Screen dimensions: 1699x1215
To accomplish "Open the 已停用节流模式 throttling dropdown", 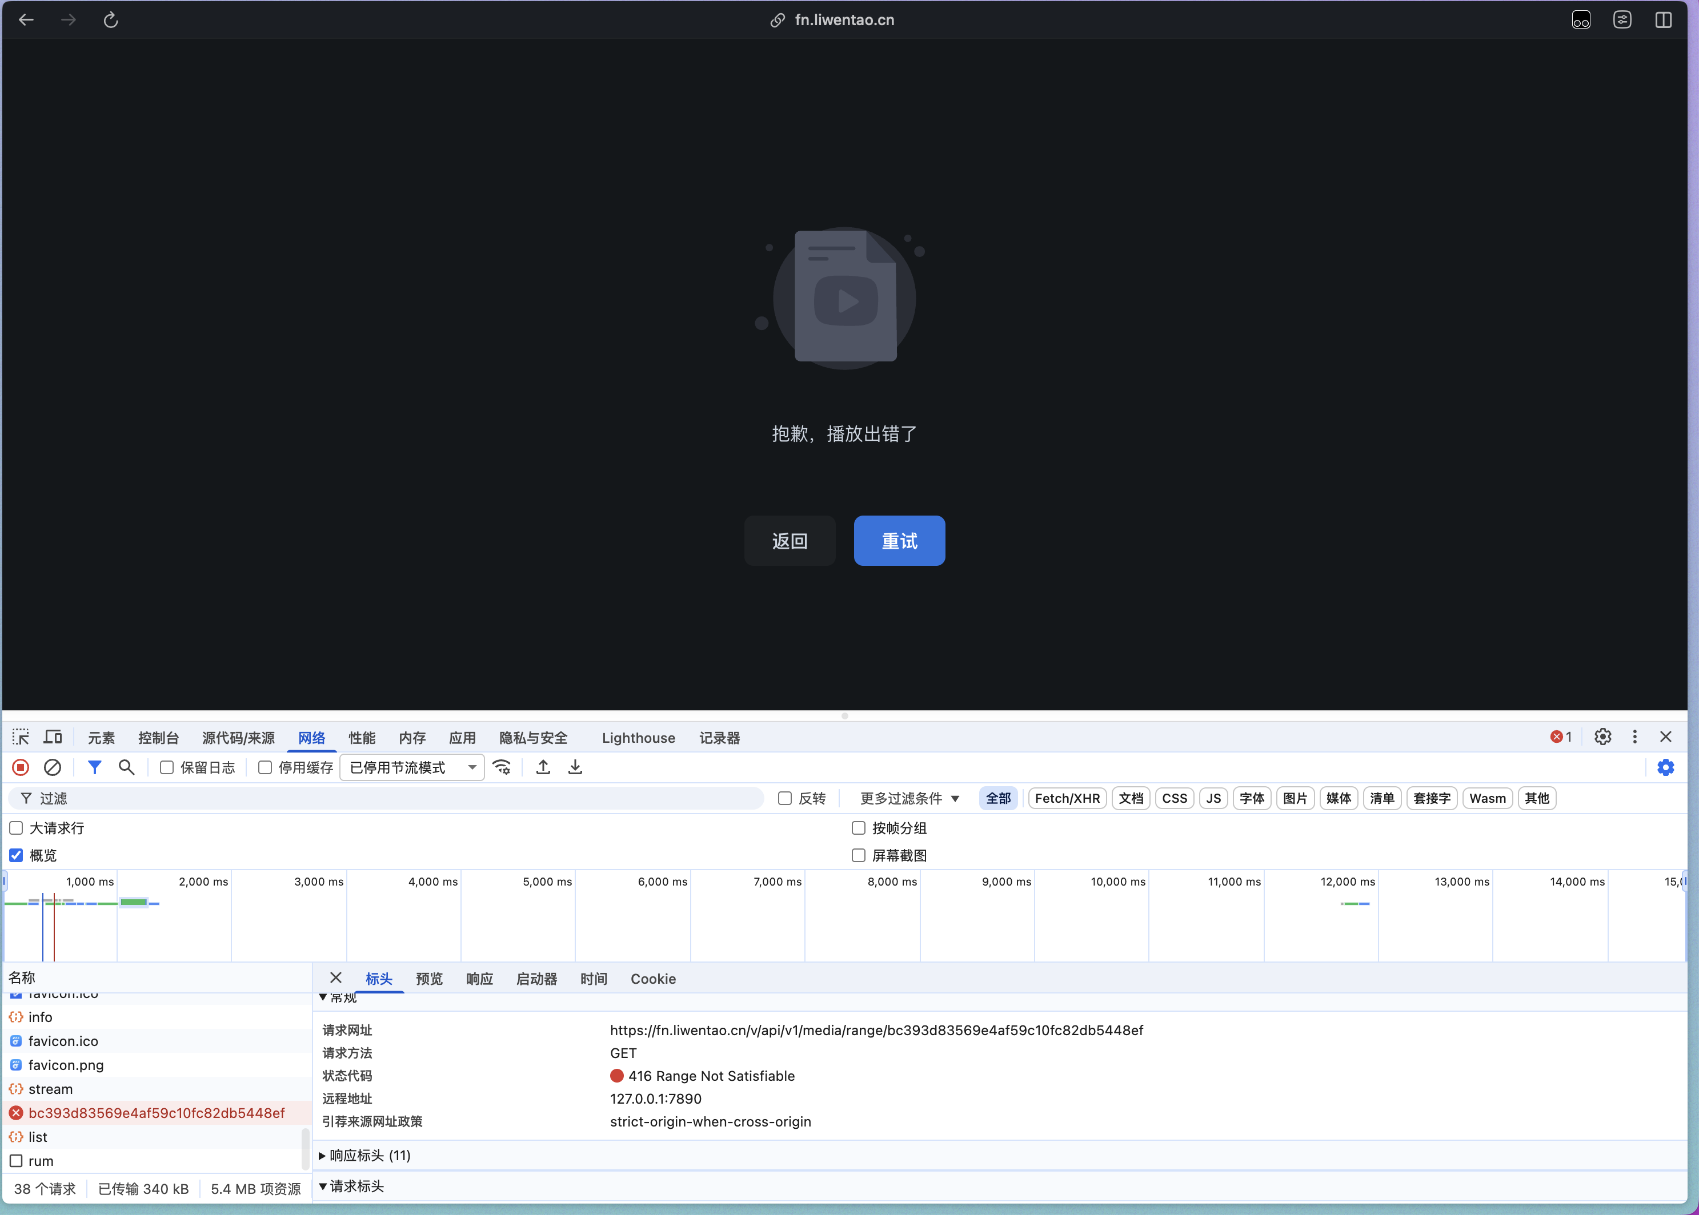I will point(412,767).
